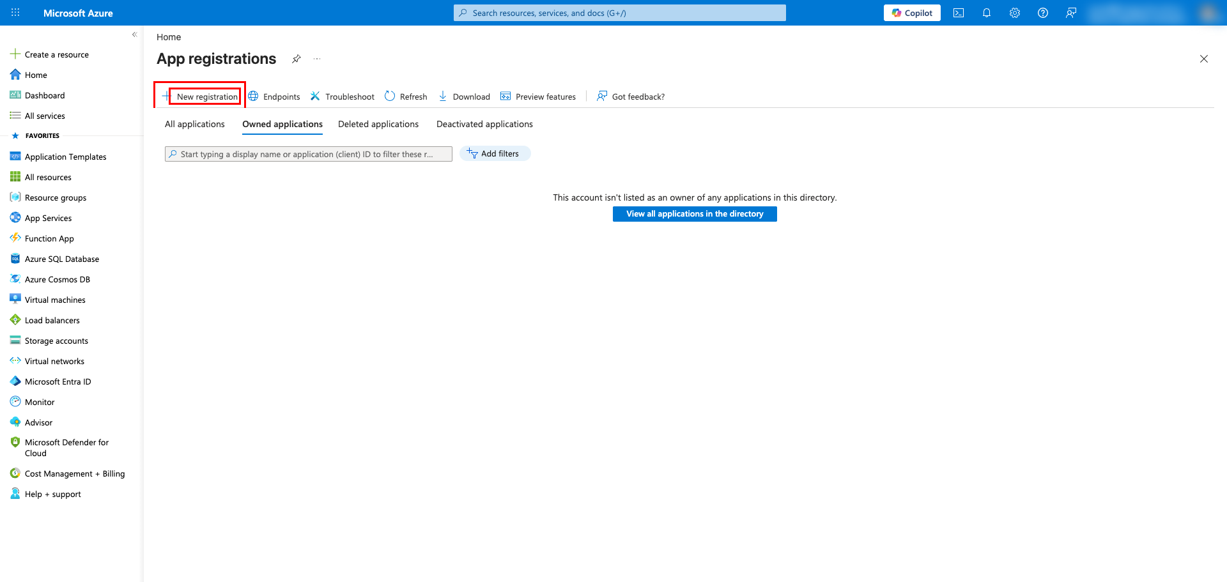
Task: Focus the display name filter field
Action: (309, 154)
